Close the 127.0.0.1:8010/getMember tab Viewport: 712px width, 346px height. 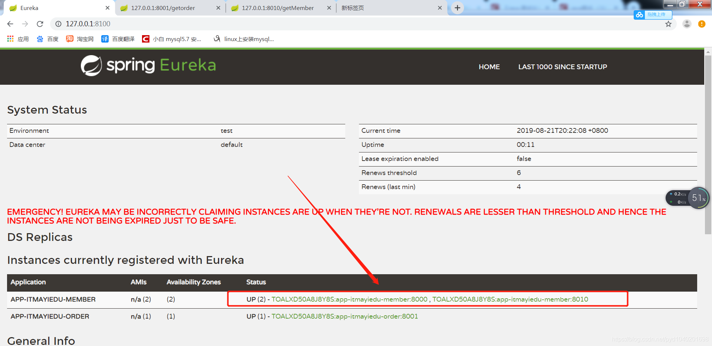329,8
